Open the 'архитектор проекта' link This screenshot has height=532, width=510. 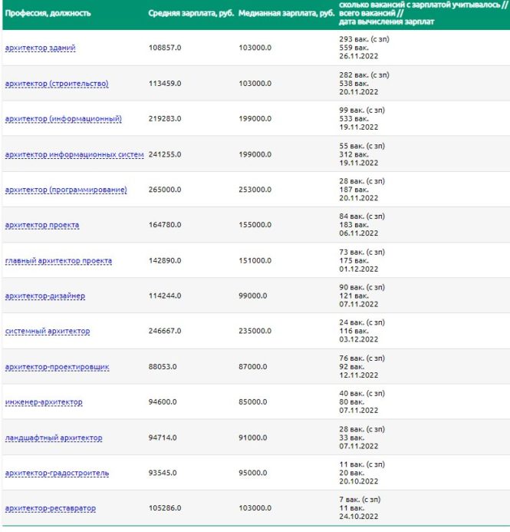(x=42, y=225)
